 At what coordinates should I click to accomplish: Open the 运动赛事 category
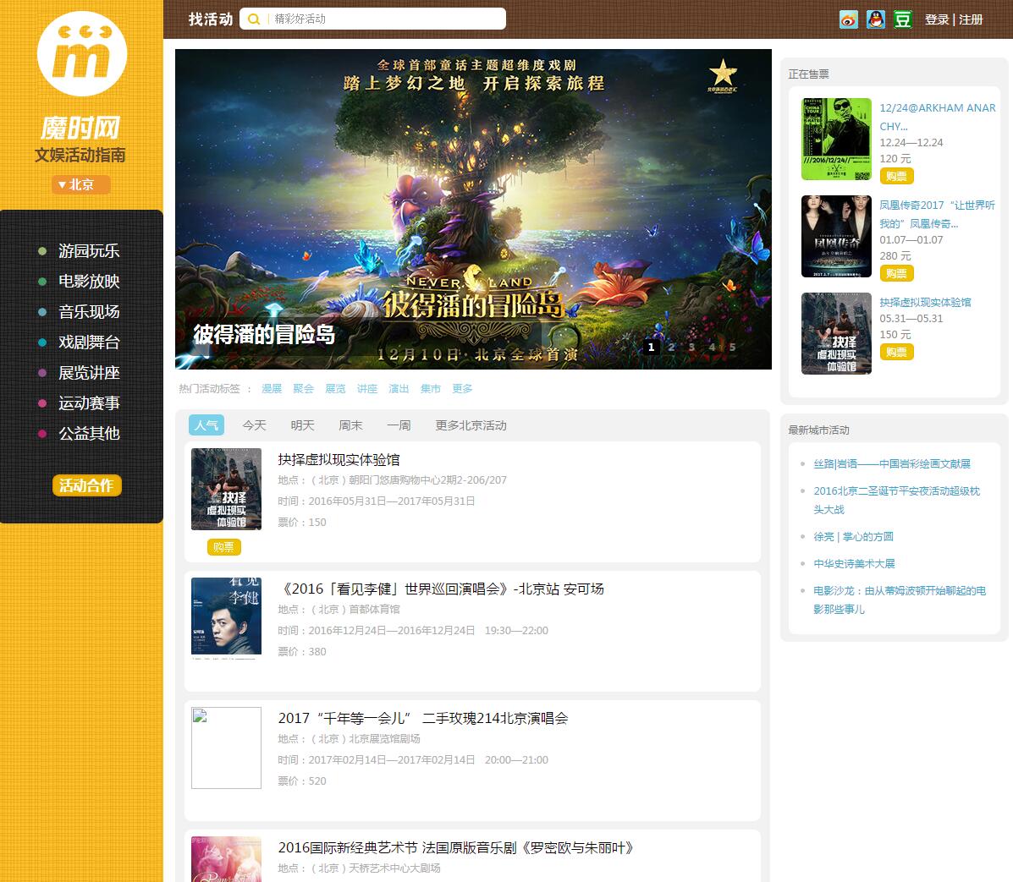(x=89, y=403)
